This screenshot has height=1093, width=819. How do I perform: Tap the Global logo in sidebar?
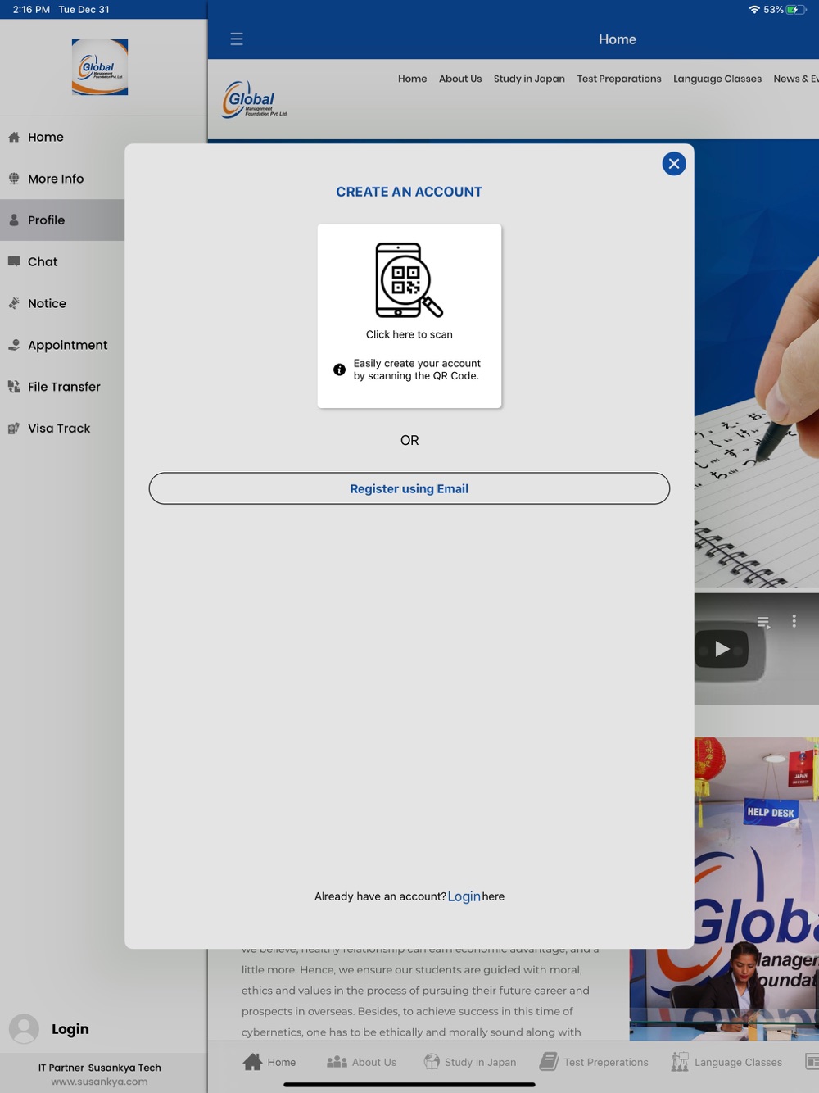click(x=100, y=67)
